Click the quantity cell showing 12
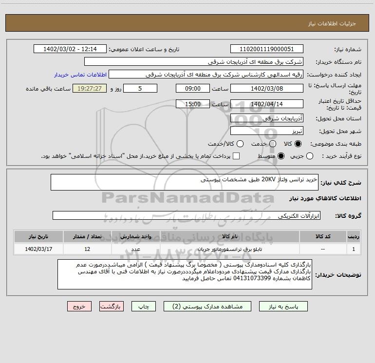 coord(87,249)
